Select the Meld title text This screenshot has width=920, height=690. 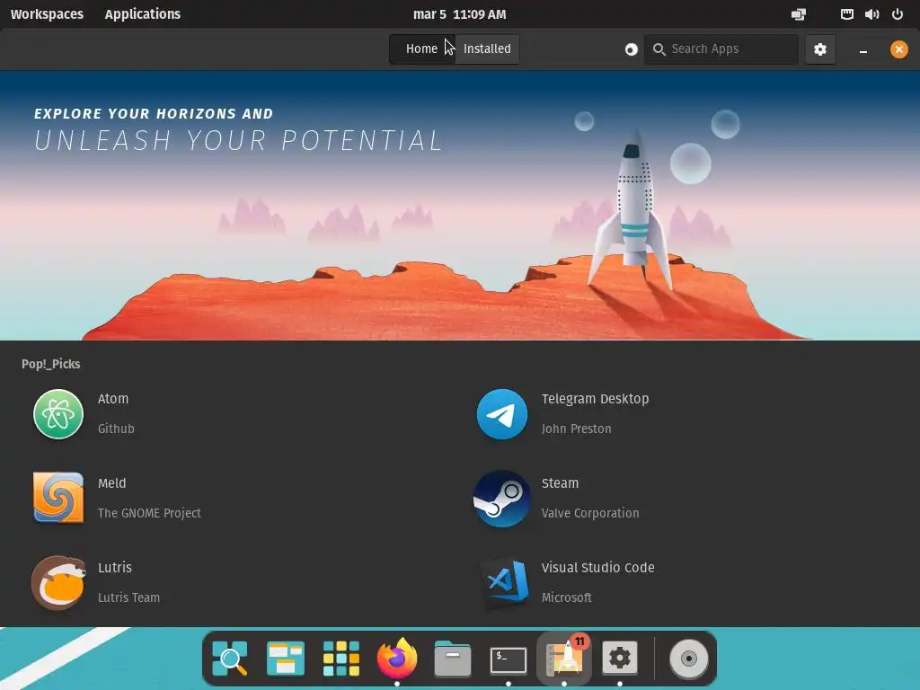click(x=111, y=483)
